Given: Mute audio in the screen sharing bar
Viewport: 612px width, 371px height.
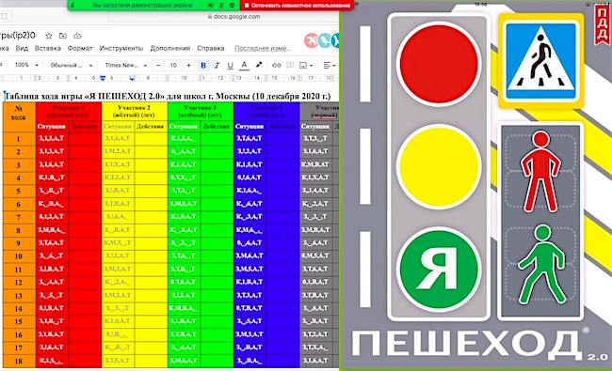Looking at the screenshot, I should [211, 5].
